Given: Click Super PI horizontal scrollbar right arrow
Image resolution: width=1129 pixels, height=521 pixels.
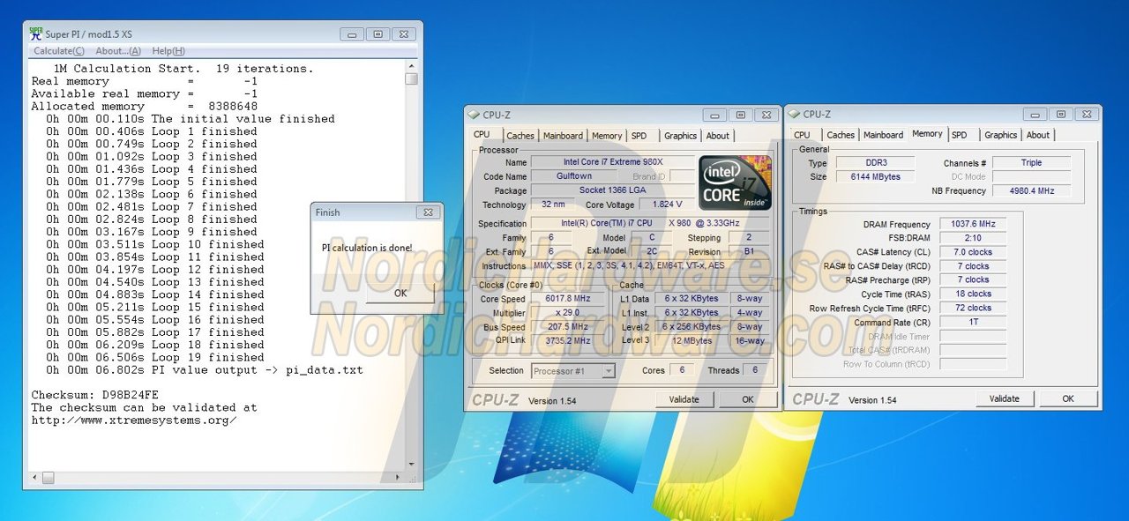Looking at the screenshot, I should pos(399,477).
